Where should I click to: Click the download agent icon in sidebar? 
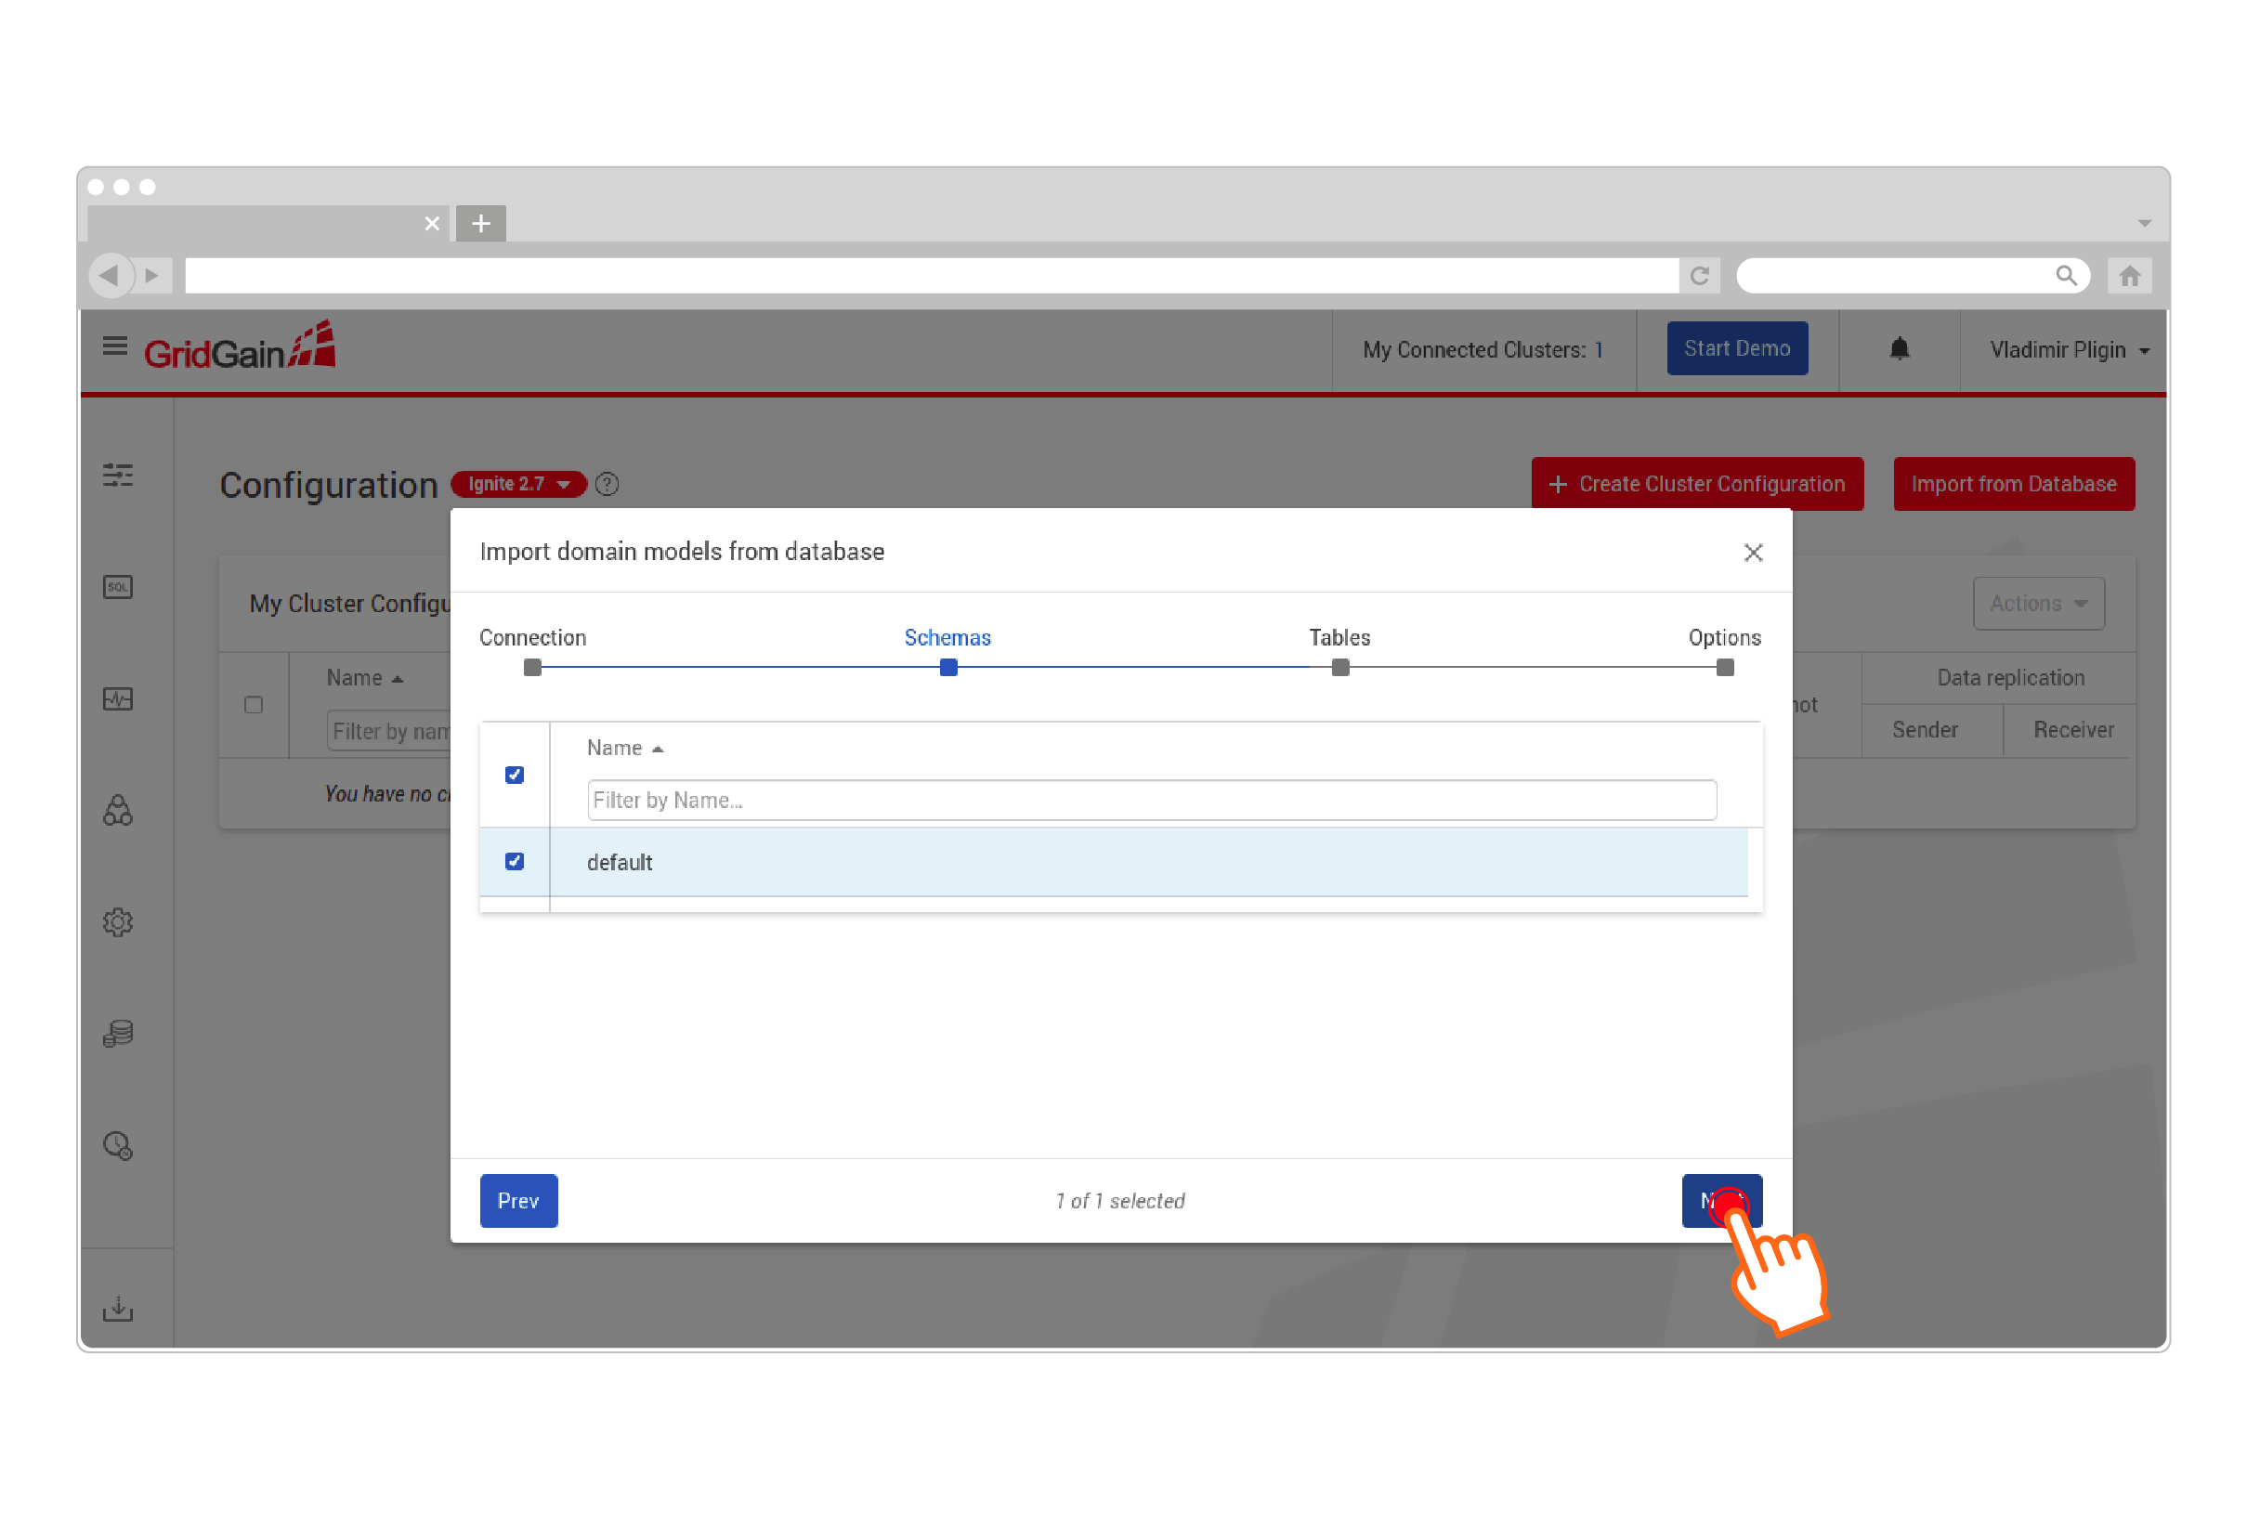(x=118, y=1309)
